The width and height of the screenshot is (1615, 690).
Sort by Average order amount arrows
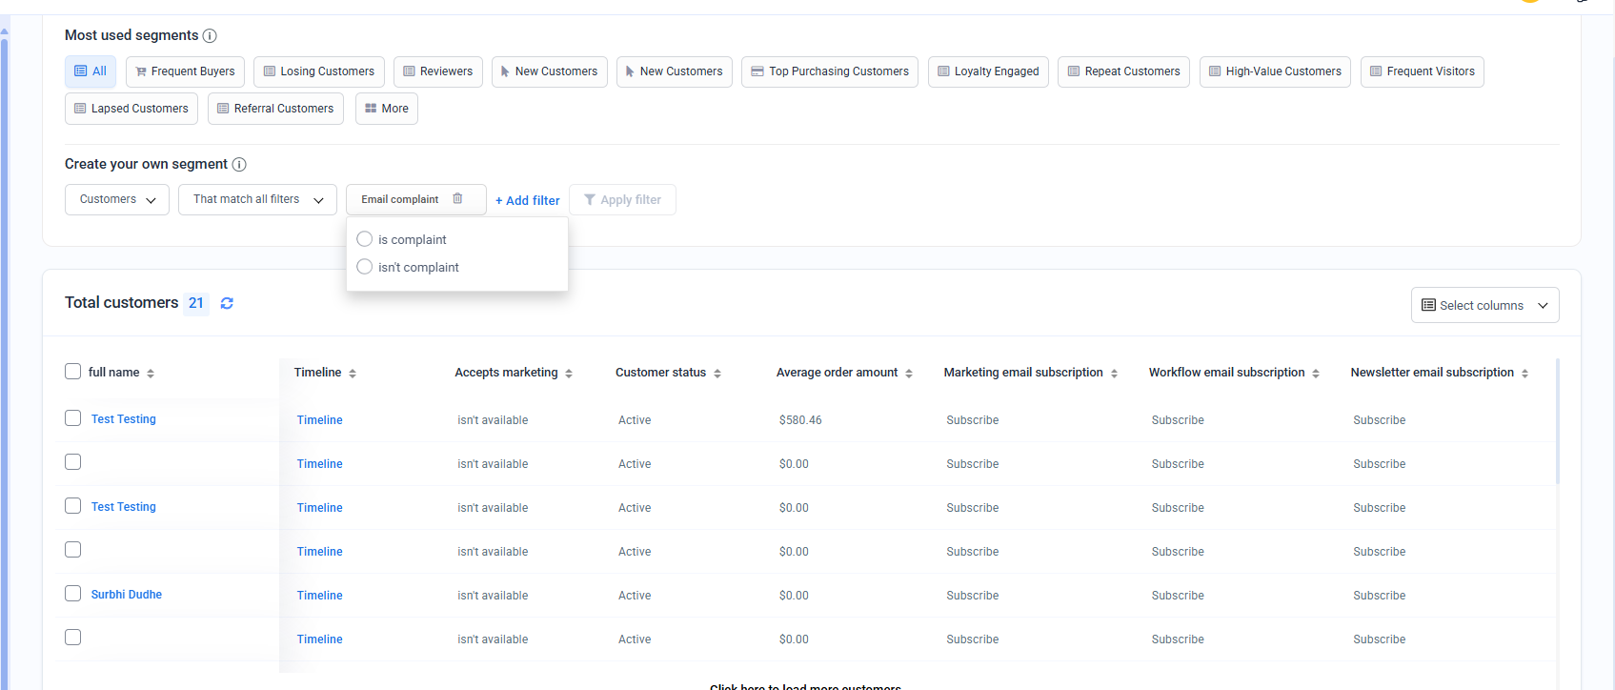909,374
